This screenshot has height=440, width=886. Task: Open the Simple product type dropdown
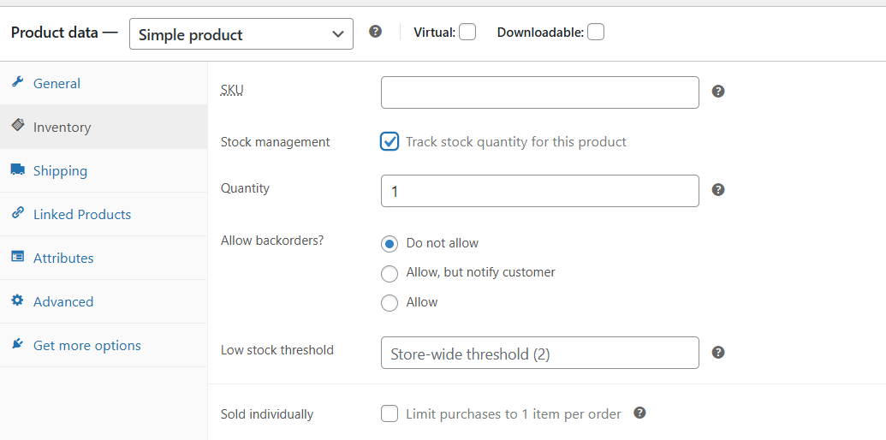coord(241,34)
